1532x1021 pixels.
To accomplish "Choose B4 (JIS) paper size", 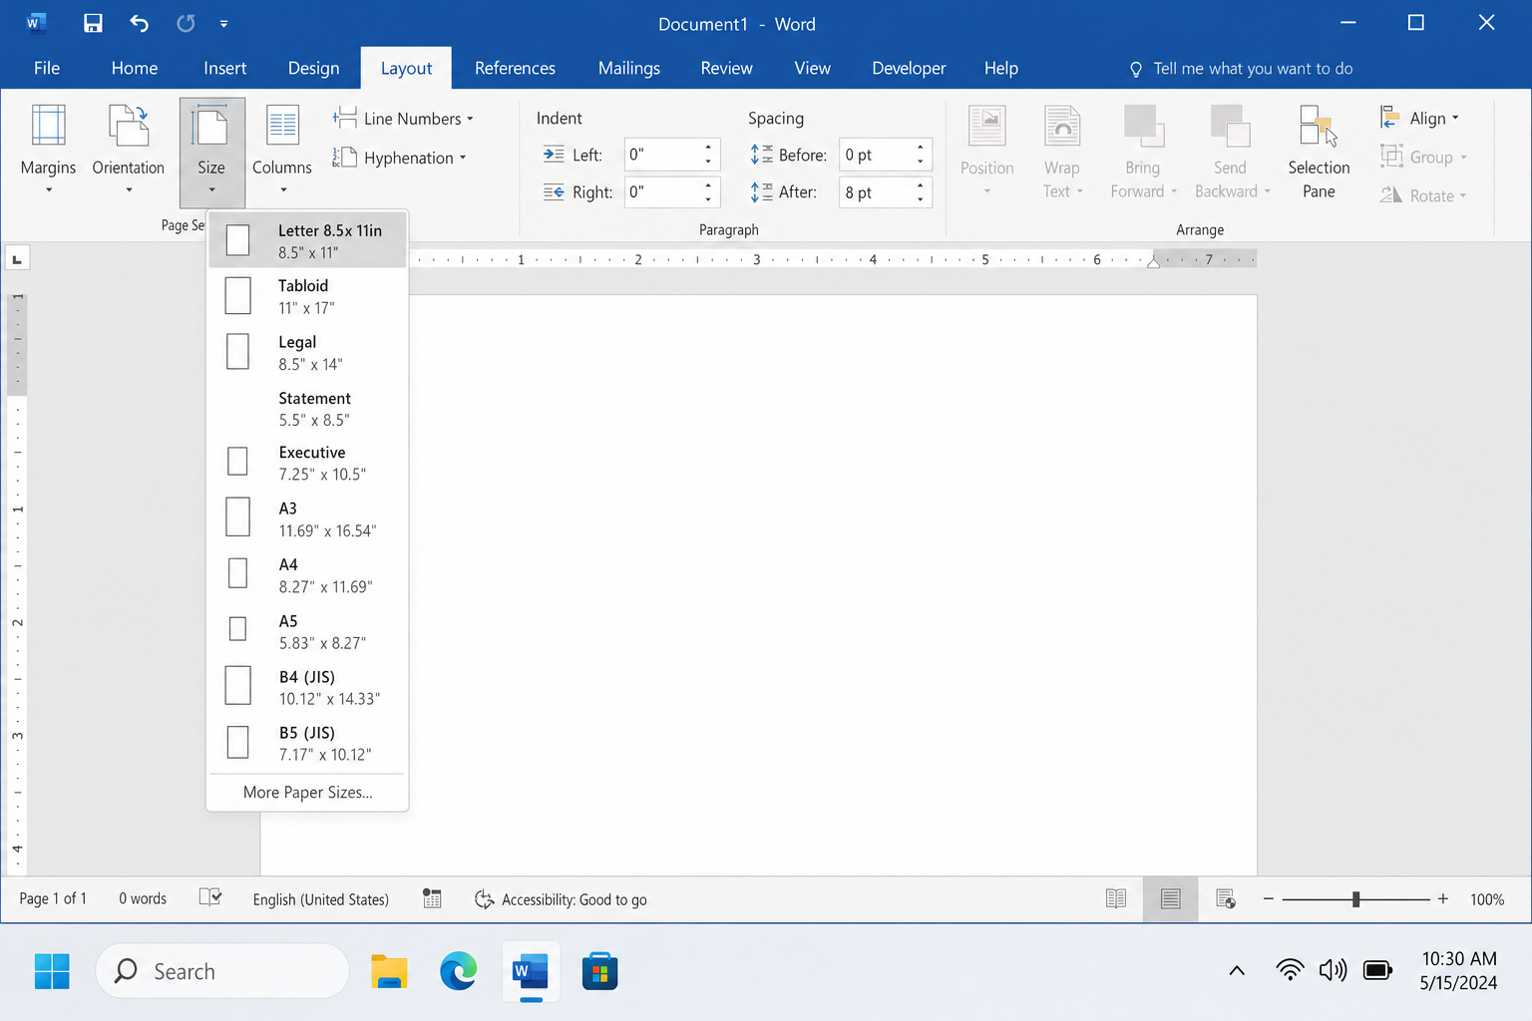I will (x=307, y=687).
